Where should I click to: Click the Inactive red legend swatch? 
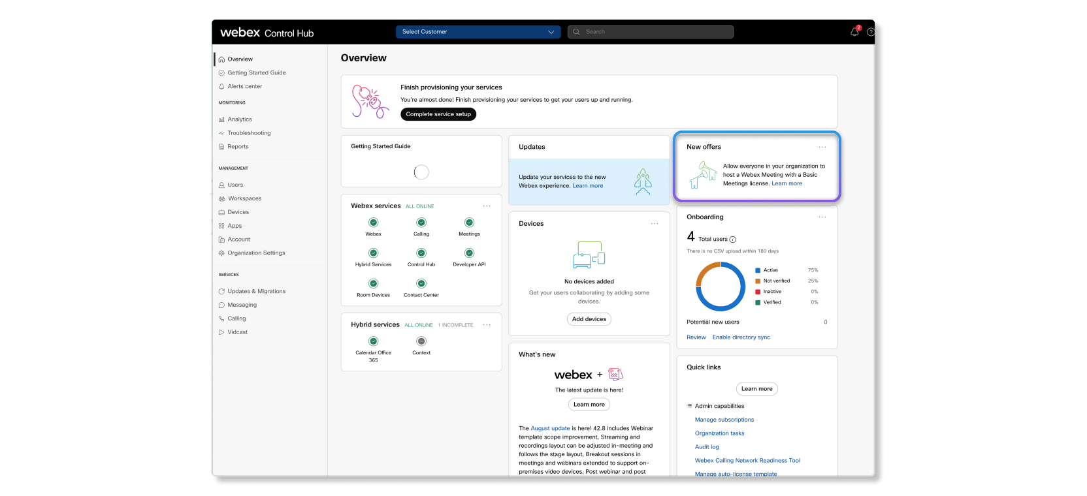pyautogui.click(x=758, y=292)
